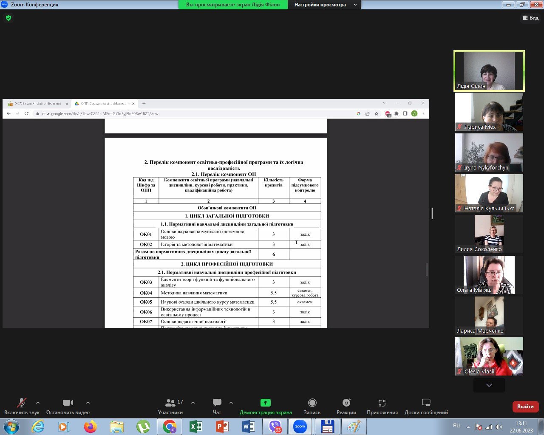This screenshot has height=435, width=544.
Task: Start recording with Запись button
Action: 312,406
